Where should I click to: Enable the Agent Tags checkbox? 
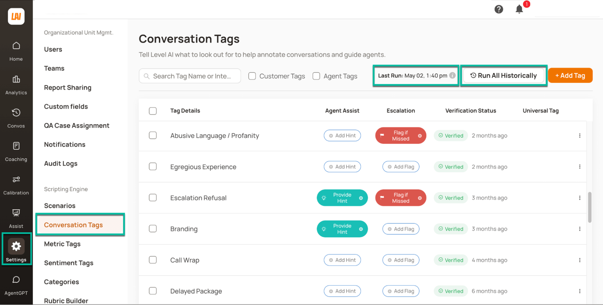point(316,76)
